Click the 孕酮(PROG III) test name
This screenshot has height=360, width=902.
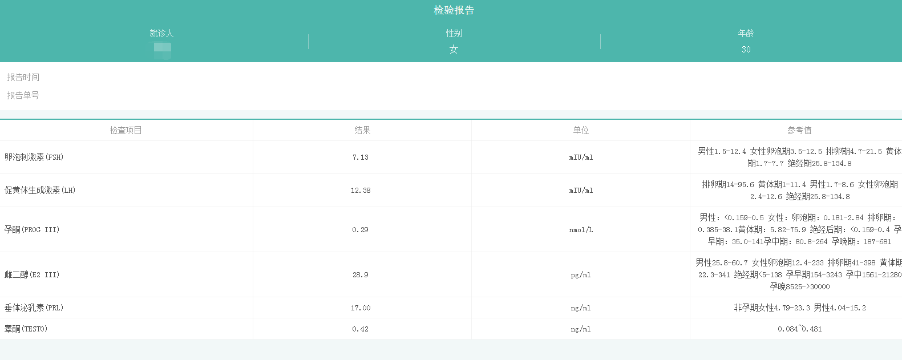[x=32, y=229]
